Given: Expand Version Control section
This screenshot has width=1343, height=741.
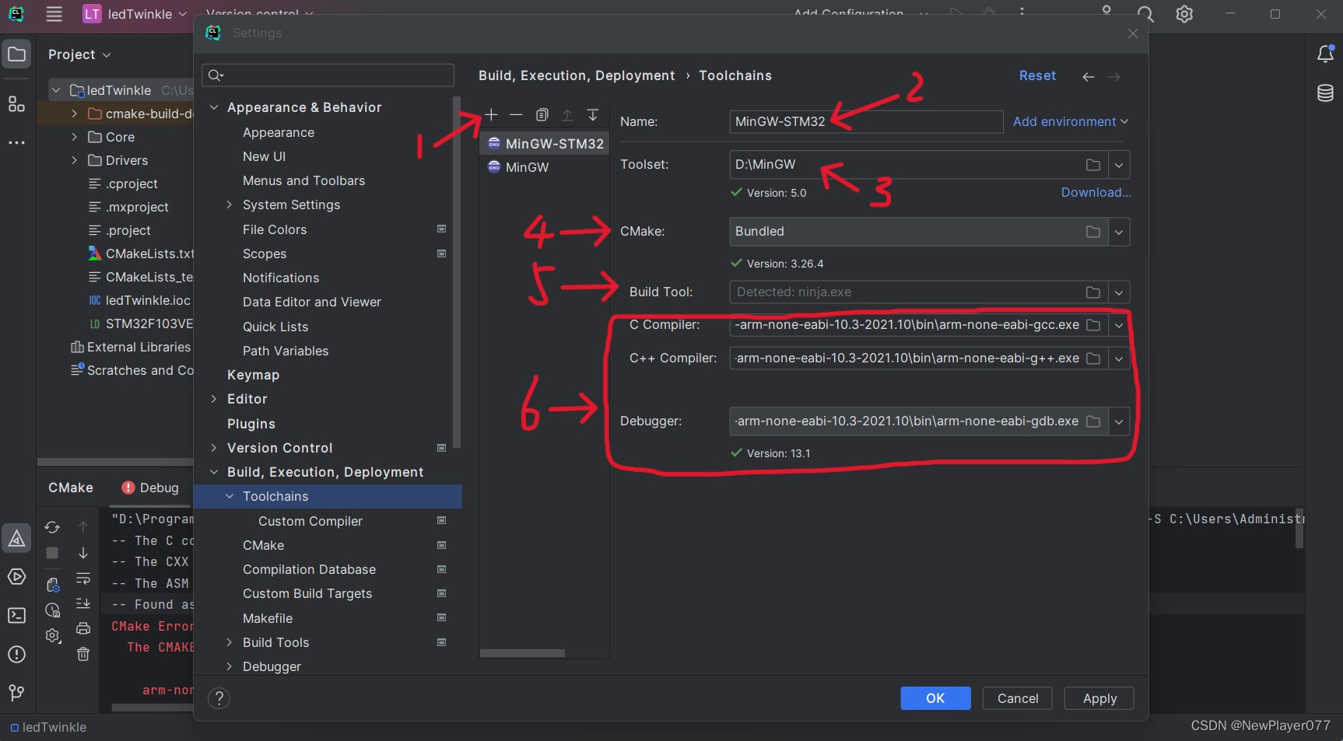Looking at the screenshot, I should tap(214, 448).
